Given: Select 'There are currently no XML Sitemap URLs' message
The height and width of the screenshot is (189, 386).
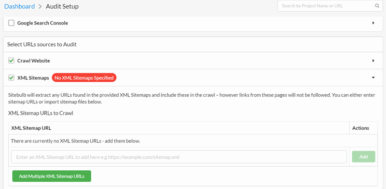Looking at the screenshot, I should pos(75,141).
